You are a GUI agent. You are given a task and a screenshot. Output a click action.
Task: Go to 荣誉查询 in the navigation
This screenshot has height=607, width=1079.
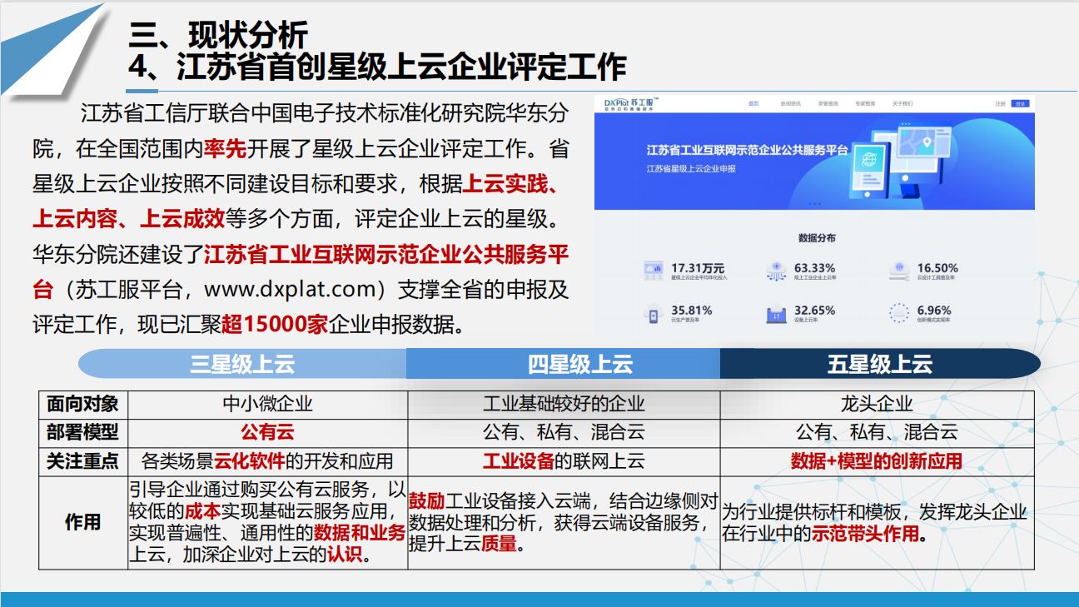coord(828,104)
